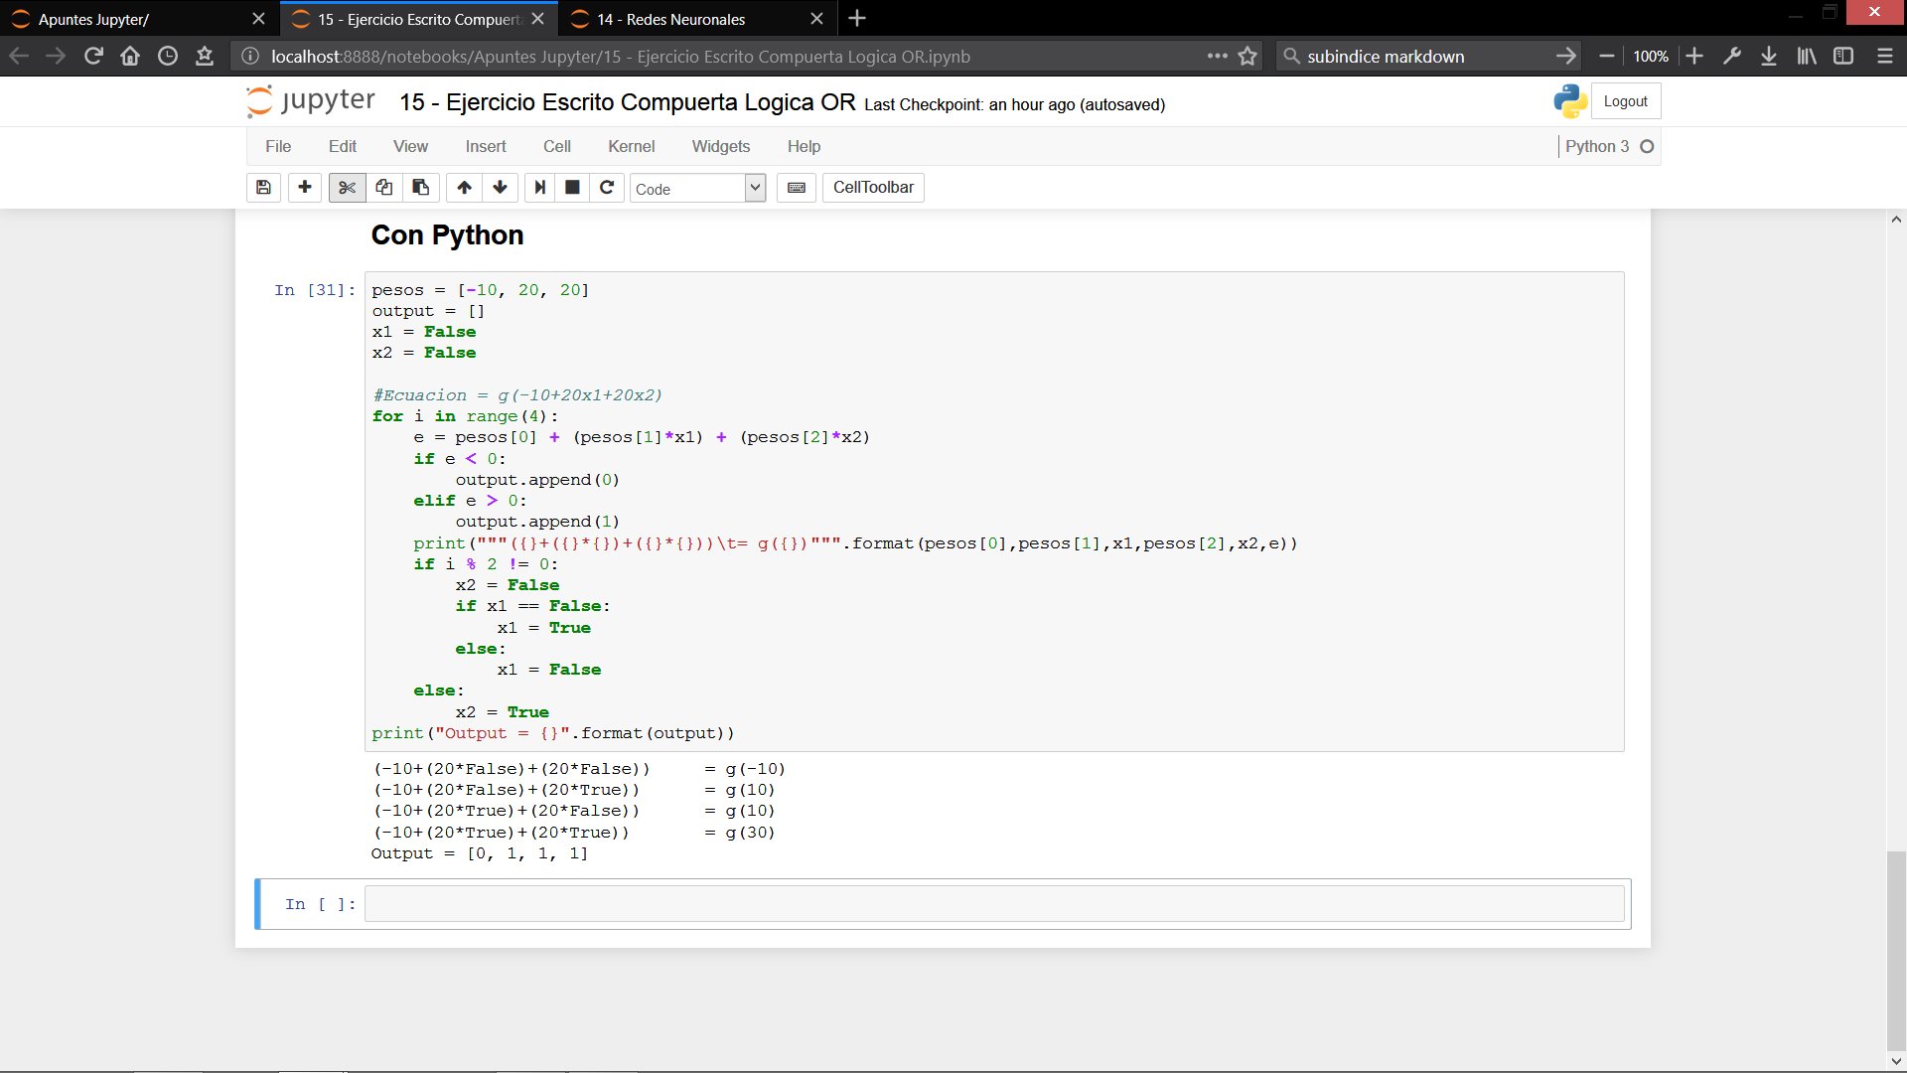Screen dimensions: 1907x1073
Task: Open the browser page actions dots menu
Action: point(1217,57)
